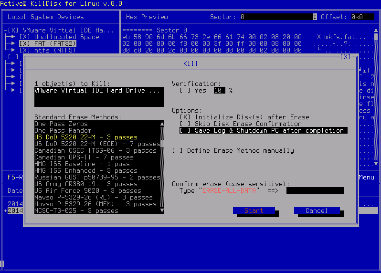Click the Sector field spinner arrows
This screenshot has width=381, height=273.
pyautogui.click(x=315, y=17)
